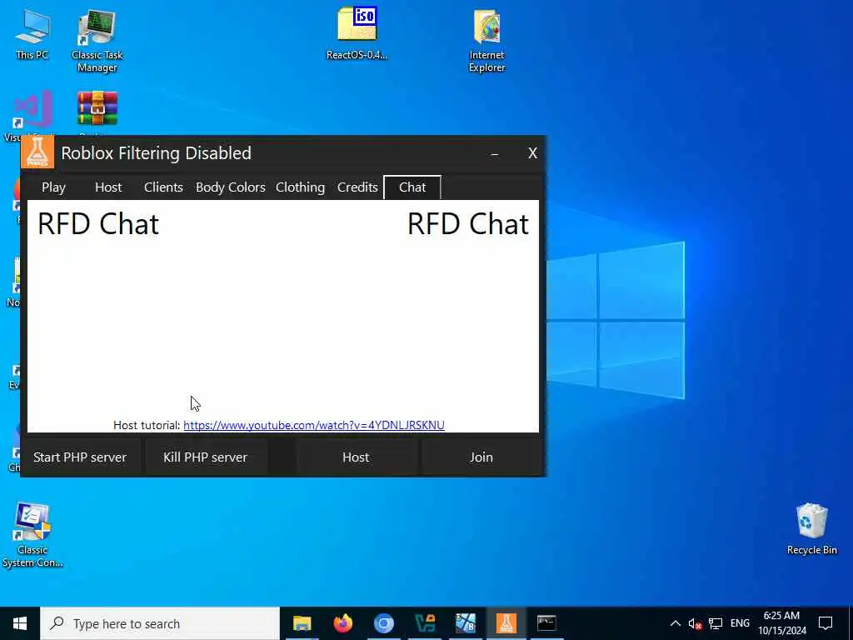Launch Internet Explorer from the desktop
This screenshot has height=640, width=853.
click(x=486, y=40)
